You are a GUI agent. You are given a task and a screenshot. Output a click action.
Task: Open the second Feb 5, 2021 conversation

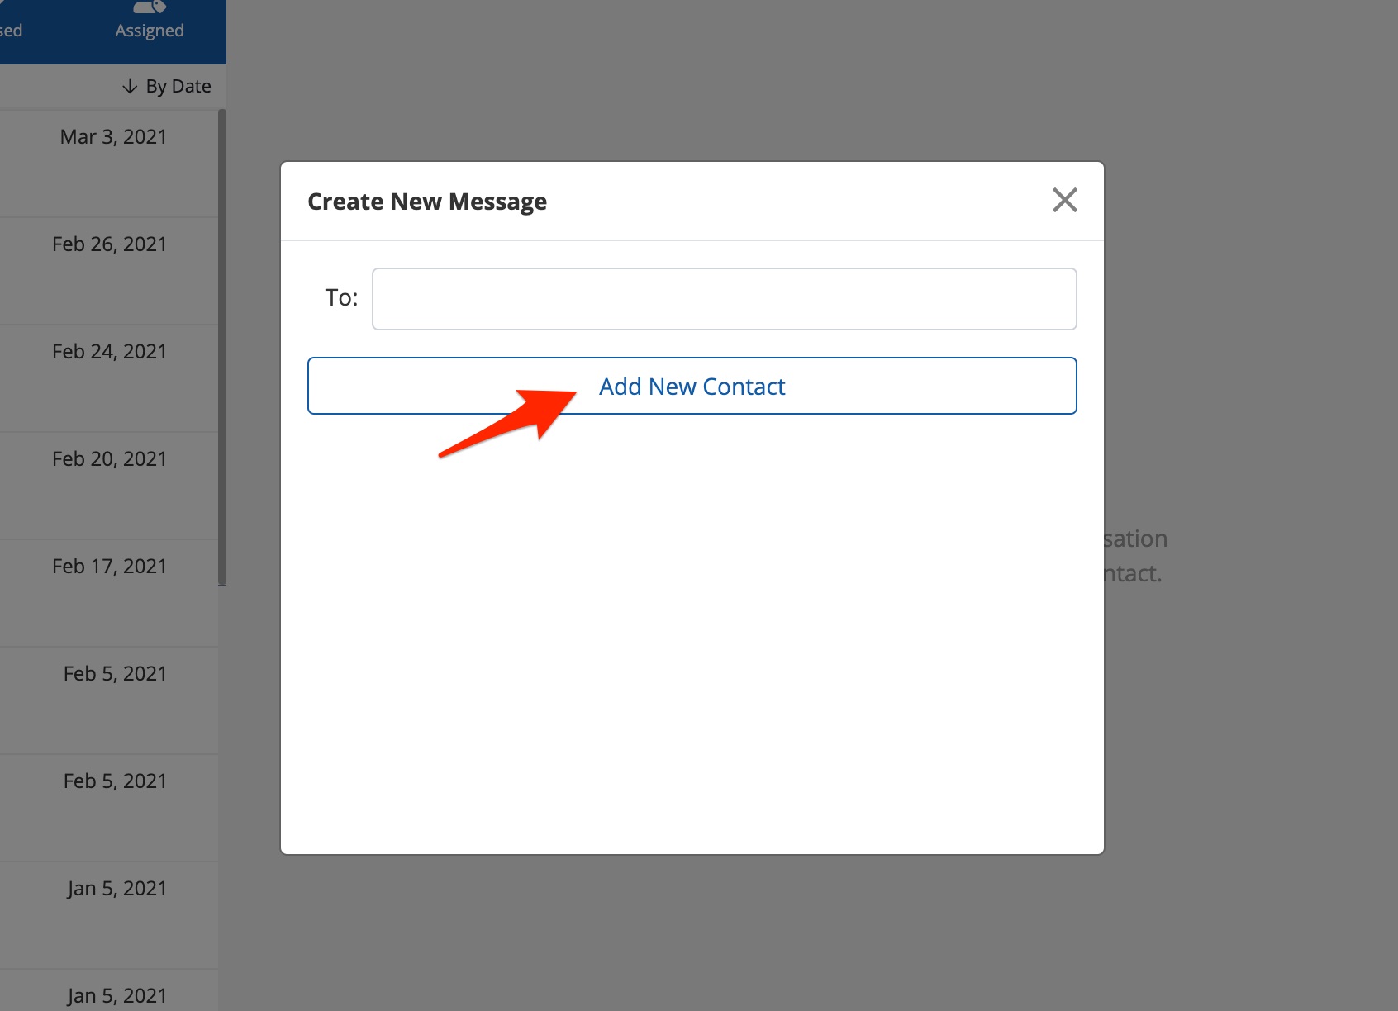[115, 781]
